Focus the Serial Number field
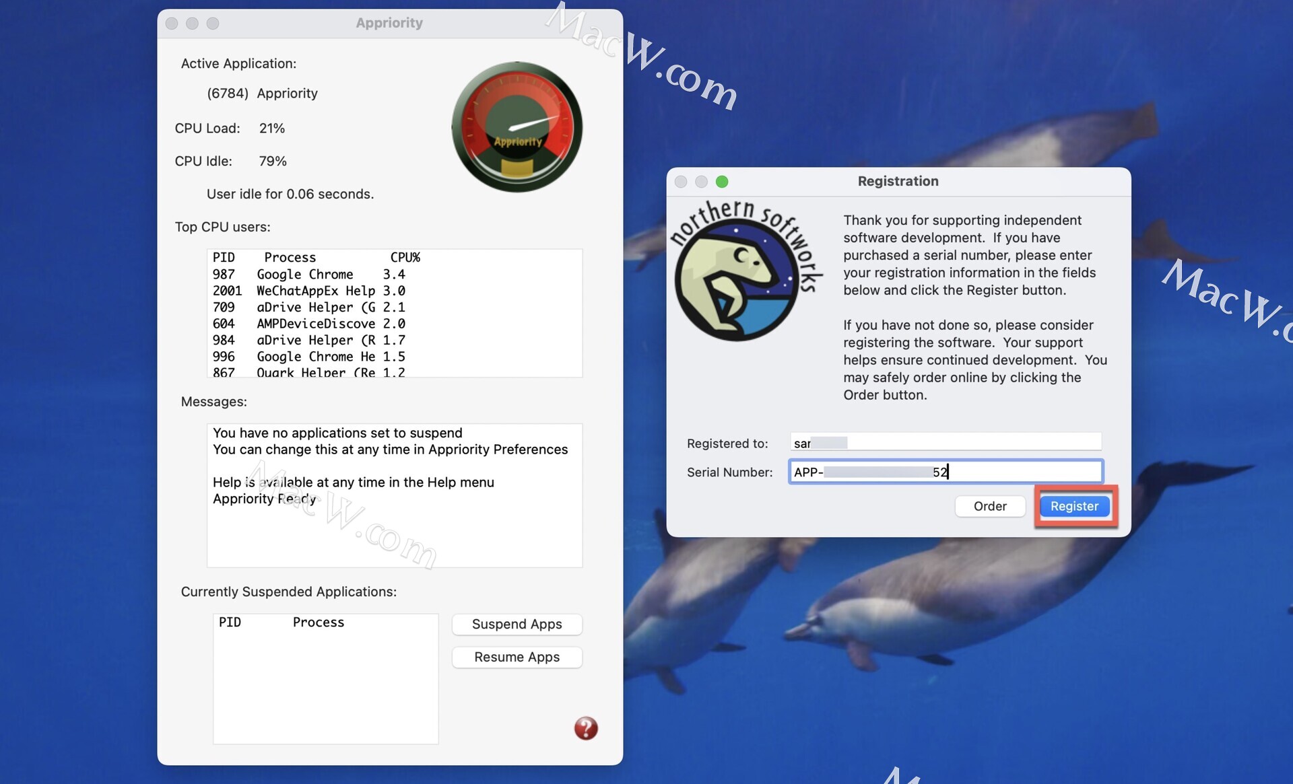 946,472
